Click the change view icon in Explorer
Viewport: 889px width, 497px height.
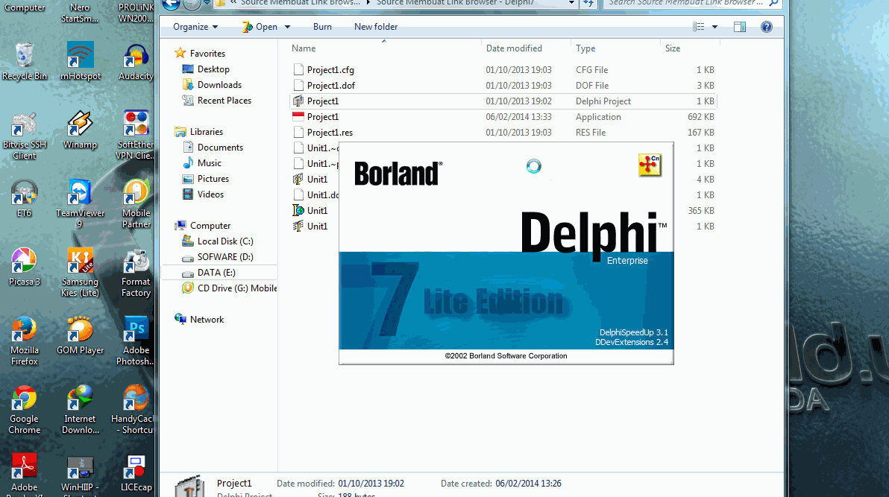pyautogui.click(x=699, y=27)
